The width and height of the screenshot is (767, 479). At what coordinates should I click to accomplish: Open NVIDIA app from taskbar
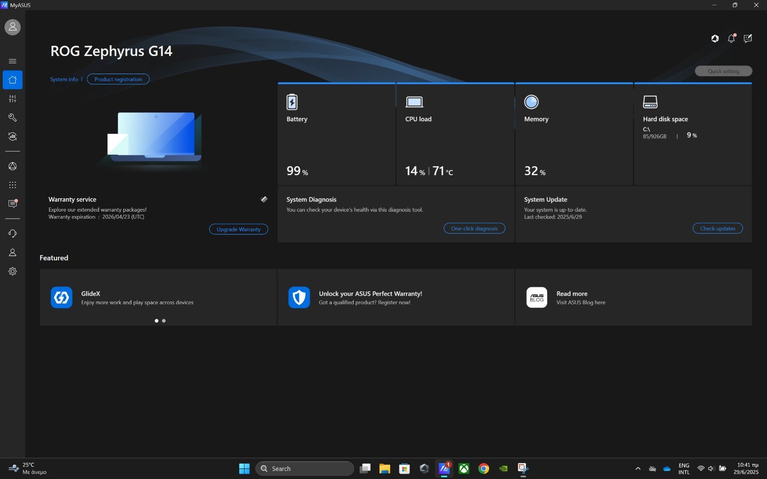[x=503, y=468]
